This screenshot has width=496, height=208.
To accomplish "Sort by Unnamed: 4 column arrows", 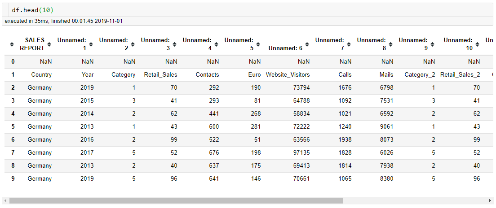I will [217, 44].
